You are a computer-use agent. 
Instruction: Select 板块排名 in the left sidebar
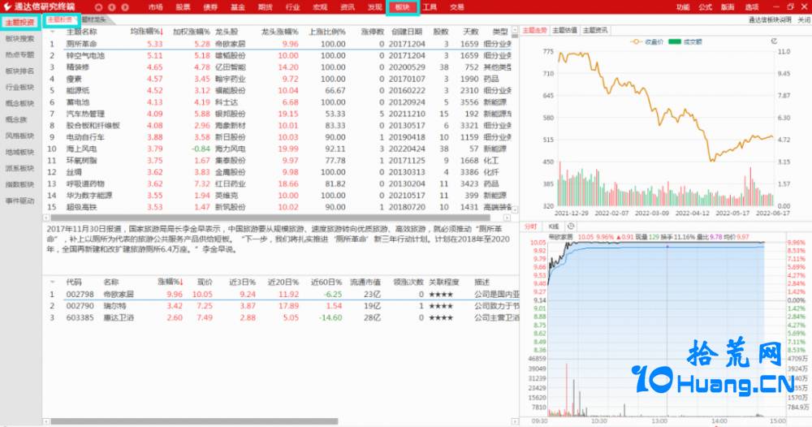(19, 71)
